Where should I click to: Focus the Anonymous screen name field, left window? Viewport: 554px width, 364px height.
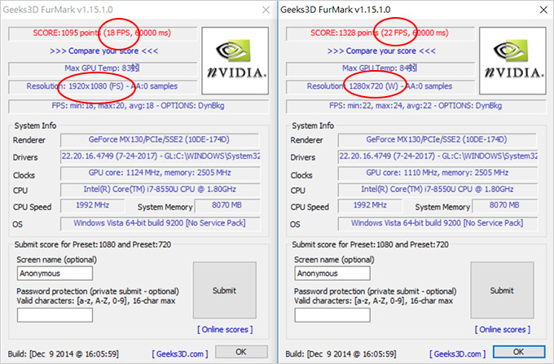tap(55, 274)
